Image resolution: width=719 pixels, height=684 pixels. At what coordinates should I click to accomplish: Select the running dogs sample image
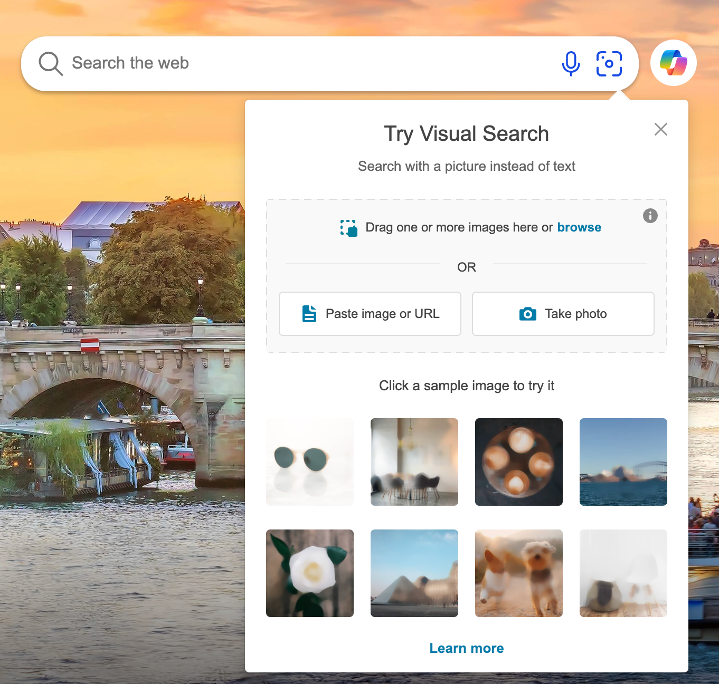point(519,573)
